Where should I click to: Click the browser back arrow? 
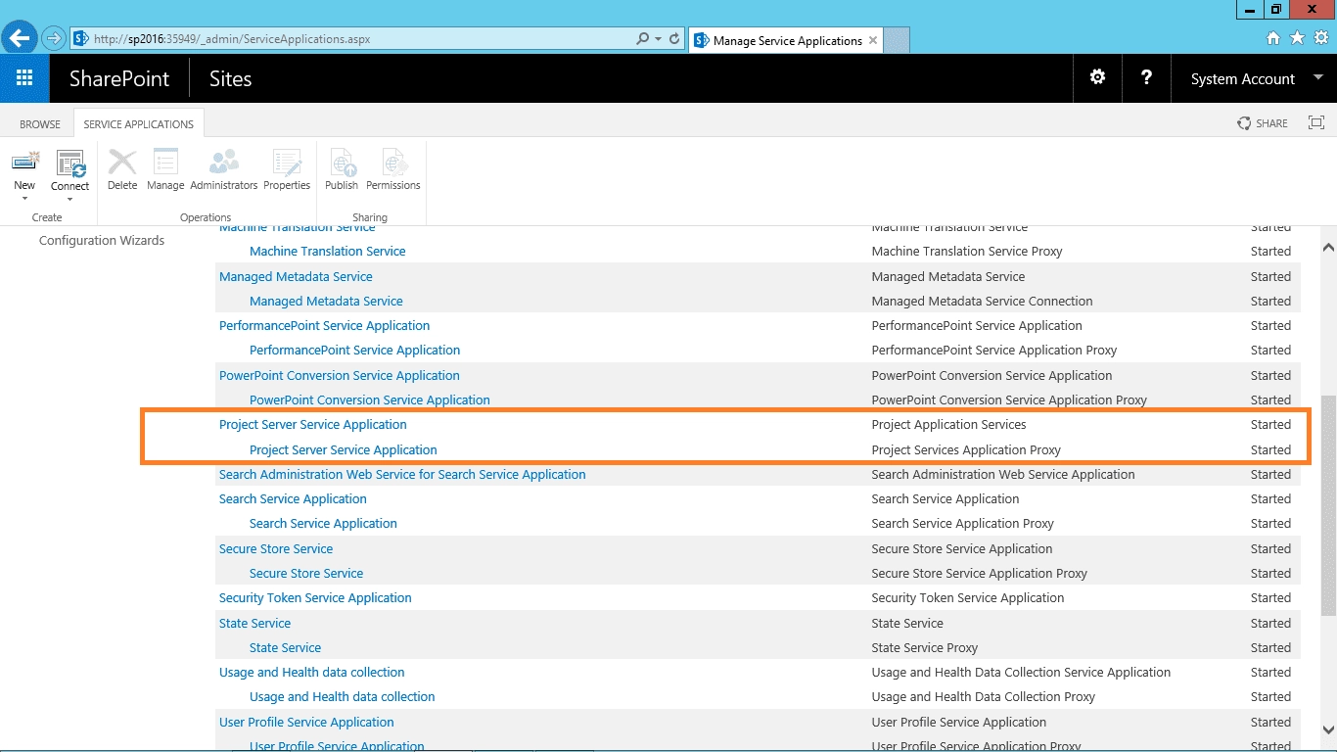point(20,39)
